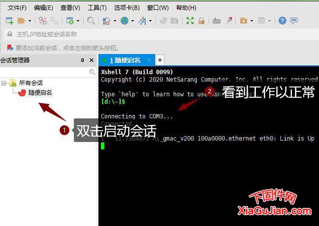Open the 查看(V) menu
The image size is (319, 226).
click(70, 8)
